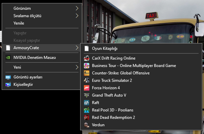The height and width of the screenshot is (134, 204).
Task: Open the Yeni menu entry
Action: [x=42, y=67]
